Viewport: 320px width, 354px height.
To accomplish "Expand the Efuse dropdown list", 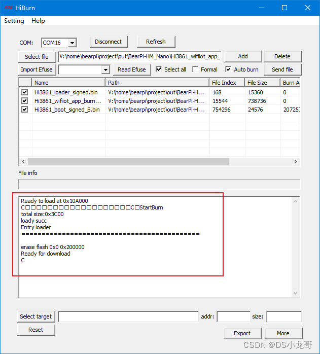I will click(x=105, y=69).
